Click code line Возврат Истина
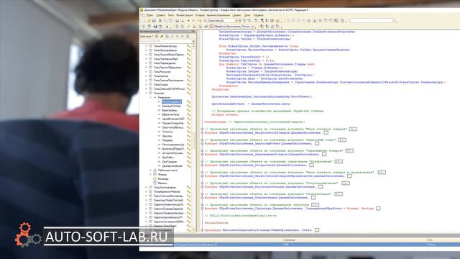The height and width of the screenshot is (259, 460). pos(225,114)
